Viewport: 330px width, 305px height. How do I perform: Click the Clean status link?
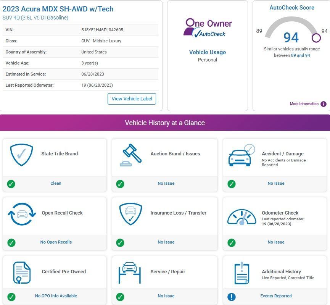pyautogui.click(x=56, y=183)
